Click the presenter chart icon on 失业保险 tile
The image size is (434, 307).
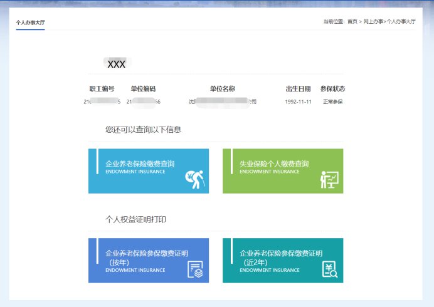pos(329,180)
